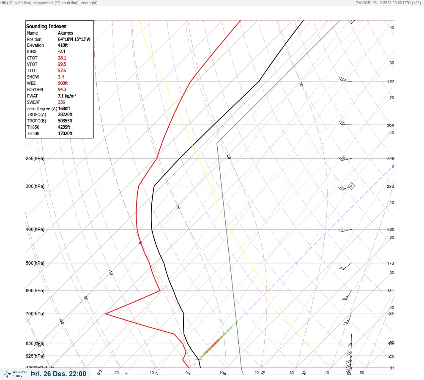Click the '400[hPa]' pressure label
424x380 pixels.
tap(35, 229)
